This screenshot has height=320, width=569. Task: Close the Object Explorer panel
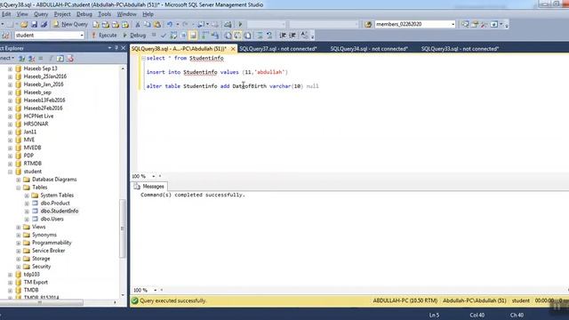point(124,48)
